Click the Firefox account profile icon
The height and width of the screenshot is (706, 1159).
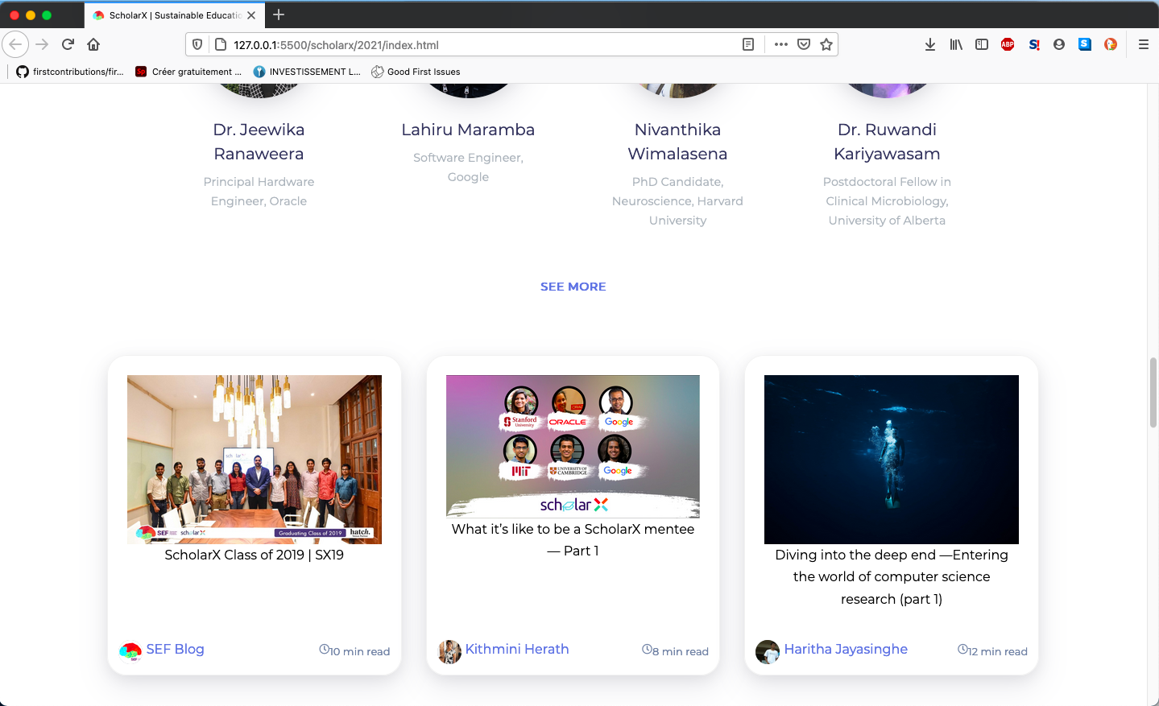coord(1059,44)
